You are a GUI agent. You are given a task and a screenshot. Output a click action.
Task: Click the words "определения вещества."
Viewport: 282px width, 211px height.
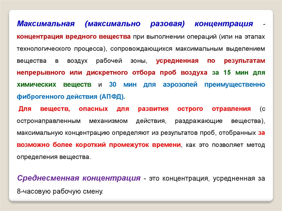pyautogui.click(x=54, y=157)
